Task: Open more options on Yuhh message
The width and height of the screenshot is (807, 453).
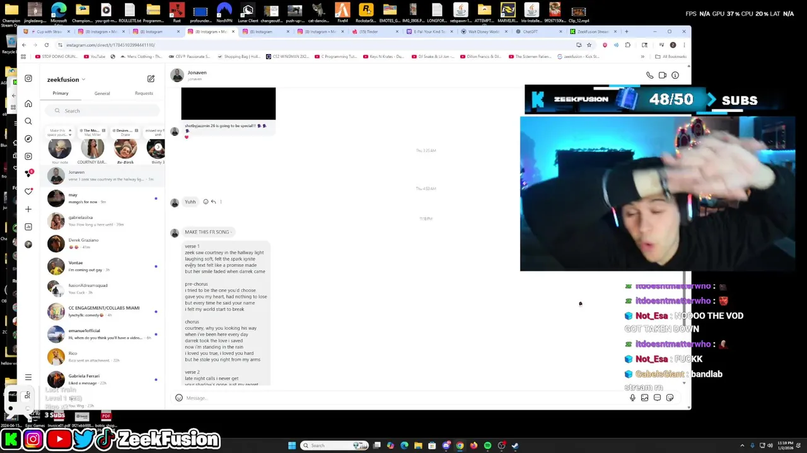Action: [221, 202]
